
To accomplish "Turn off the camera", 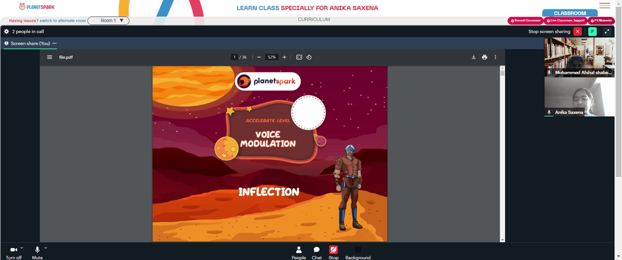I will tap(14, 253).
